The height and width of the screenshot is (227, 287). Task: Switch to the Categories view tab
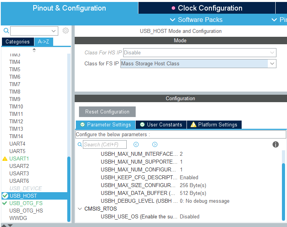(18, 42)
